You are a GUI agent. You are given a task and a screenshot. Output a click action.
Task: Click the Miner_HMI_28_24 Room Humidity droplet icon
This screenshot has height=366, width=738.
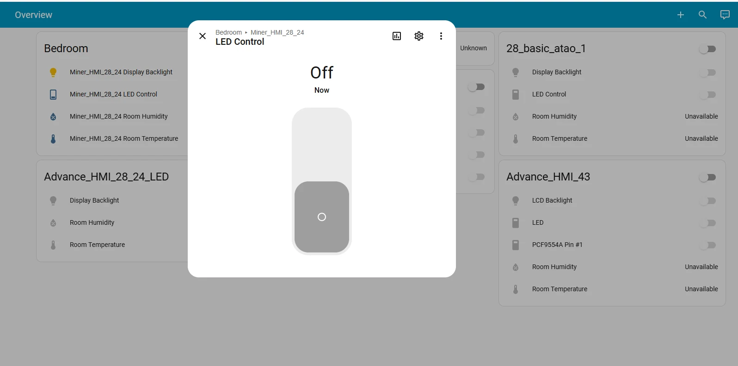click(53, 117)
